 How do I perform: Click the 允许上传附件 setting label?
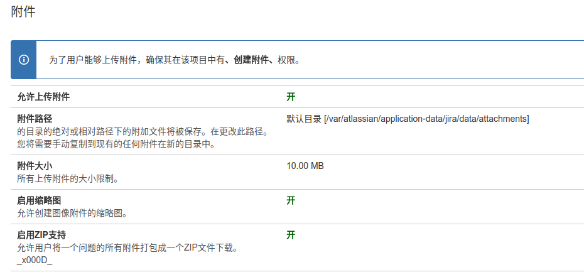tap(43, 97)
